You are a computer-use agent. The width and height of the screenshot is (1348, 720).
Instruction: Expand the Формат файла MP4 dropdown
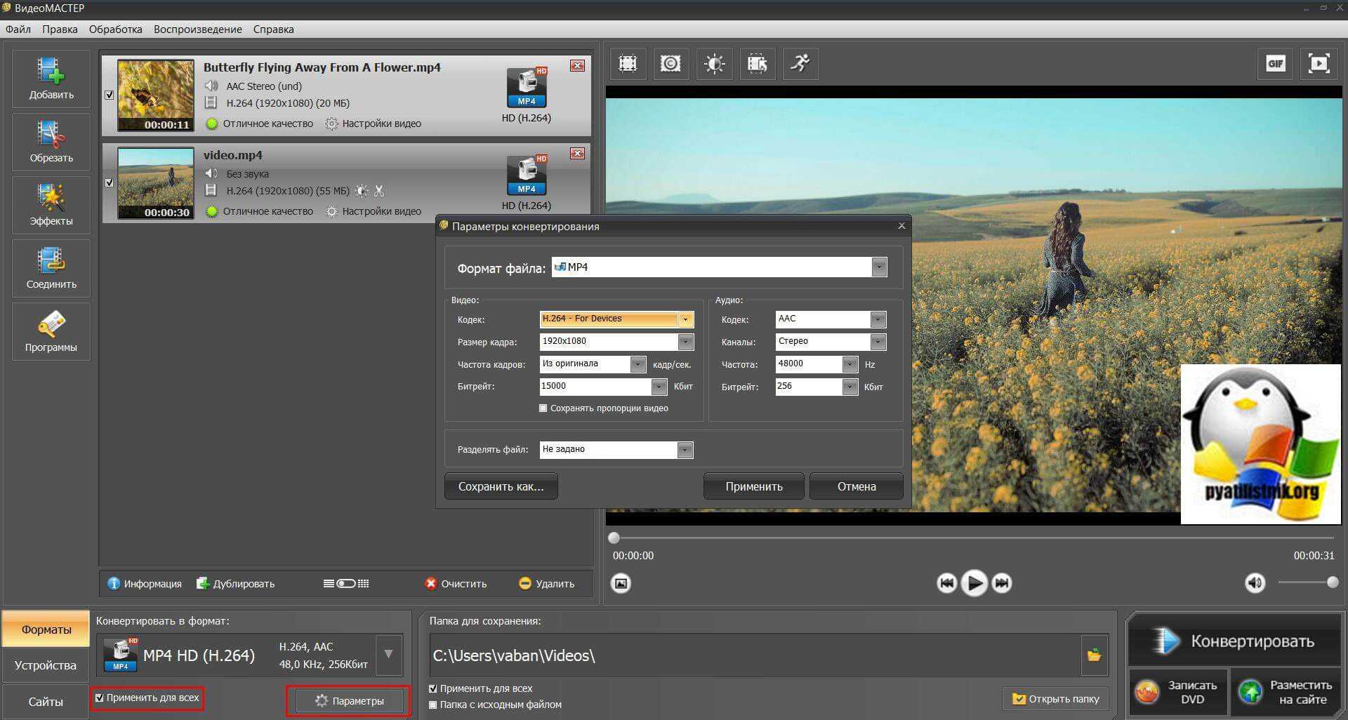click(x=879, y=267)
